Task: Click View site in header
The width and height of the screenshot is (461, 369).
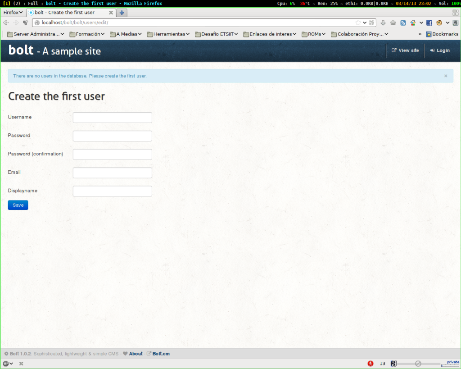Action: [405, 50]
